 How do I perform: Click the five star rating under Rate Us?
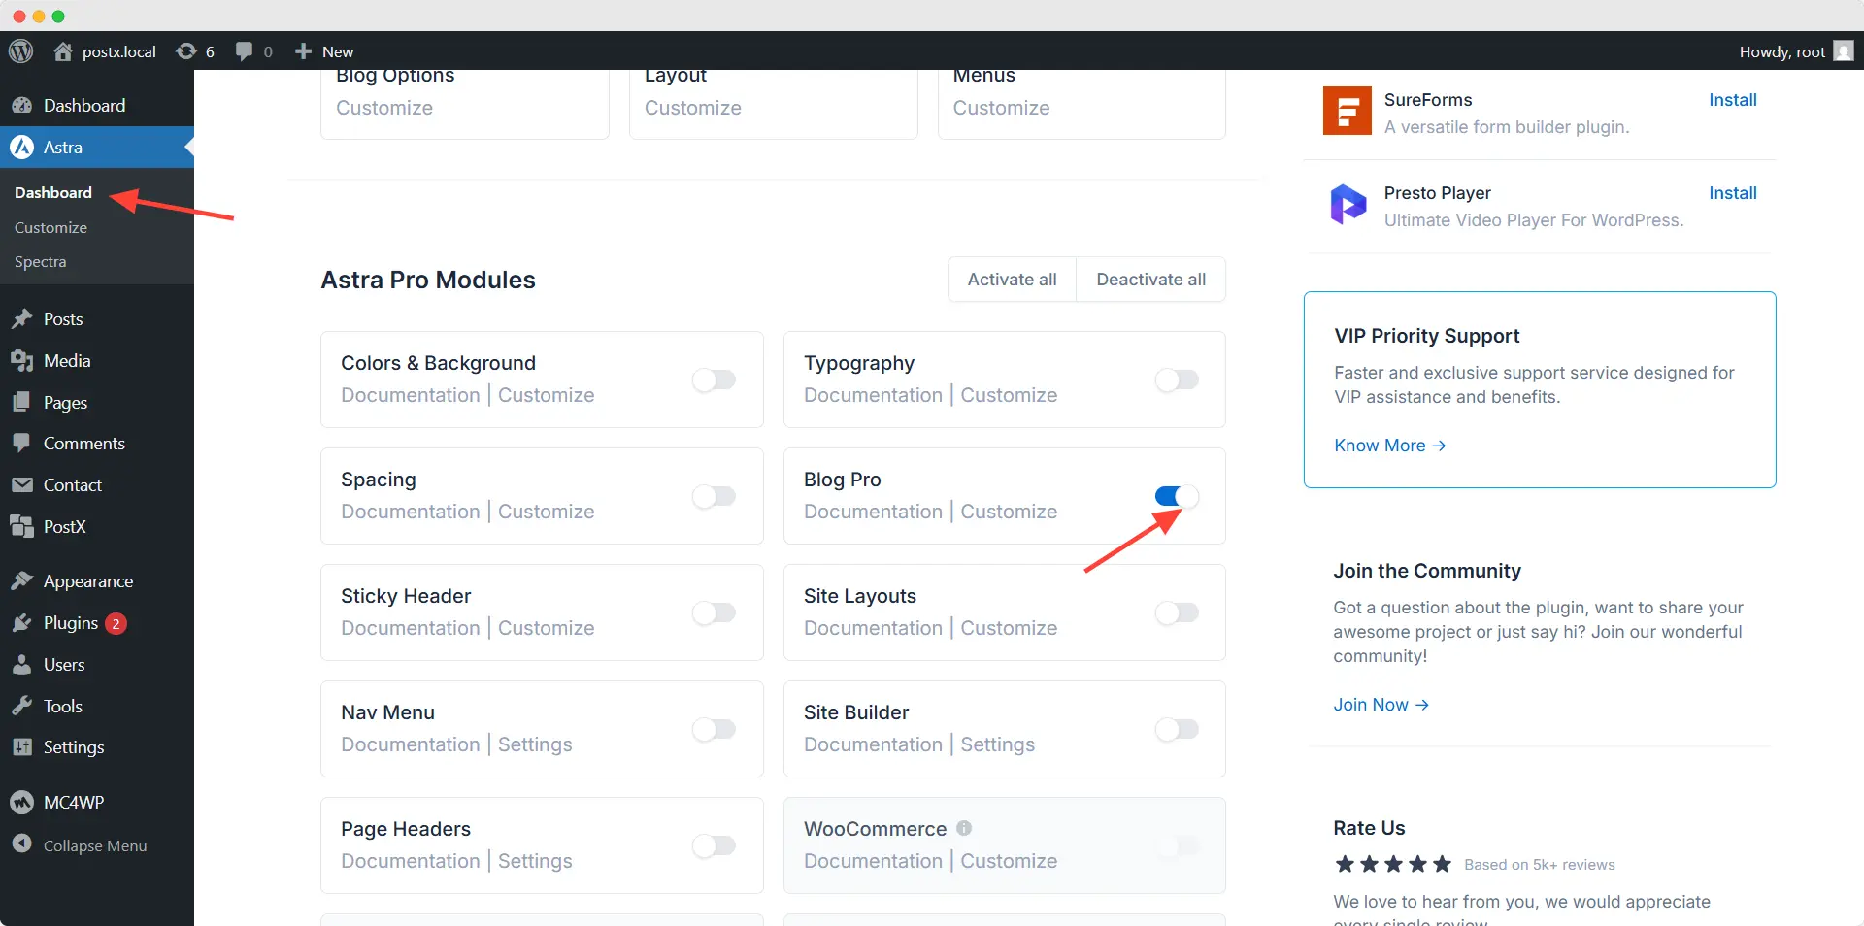click(1392, 864)
